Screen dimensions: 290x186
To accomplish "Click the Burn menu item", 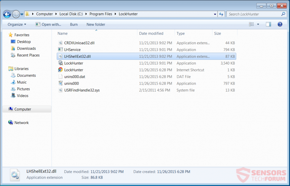I will coord(74,24).
